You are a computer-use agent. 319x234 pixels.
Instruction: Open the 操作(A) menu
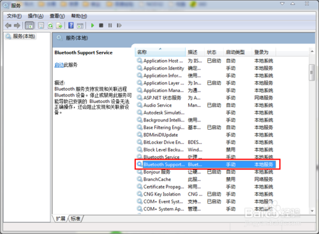click(x=36, y=16)
